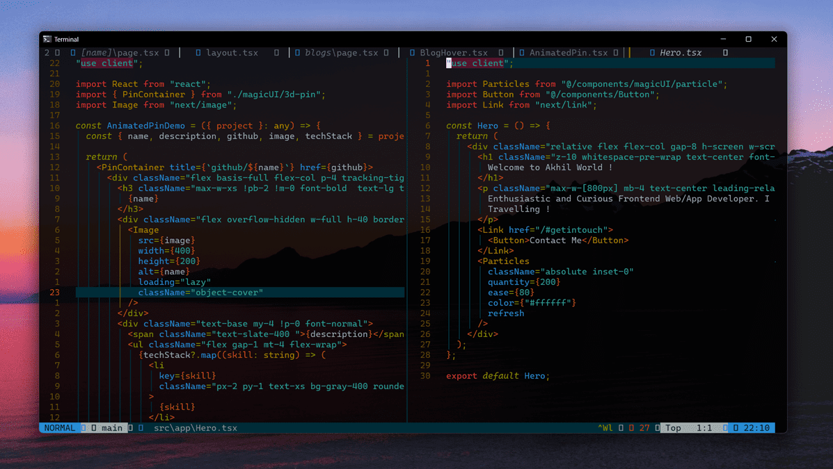Click the file icon of blogs\page.tsx tab
Screen dimensions: 833x469
pos(298,53)
